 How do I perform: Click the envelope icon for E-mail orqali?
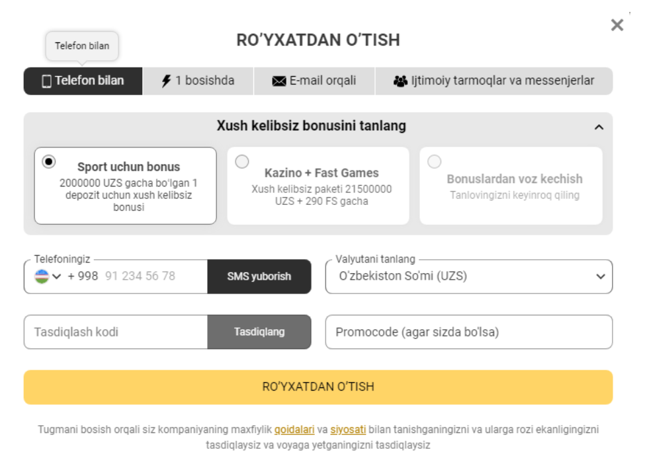click(x=279, y=81)
